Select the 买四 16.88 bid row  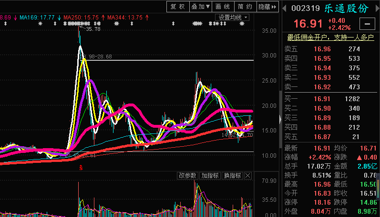(x=331, y=127)
